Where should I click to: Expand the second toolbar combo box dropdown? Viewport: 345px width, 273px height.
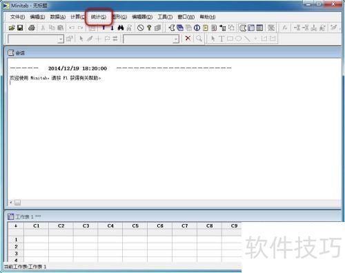[176, 39]
